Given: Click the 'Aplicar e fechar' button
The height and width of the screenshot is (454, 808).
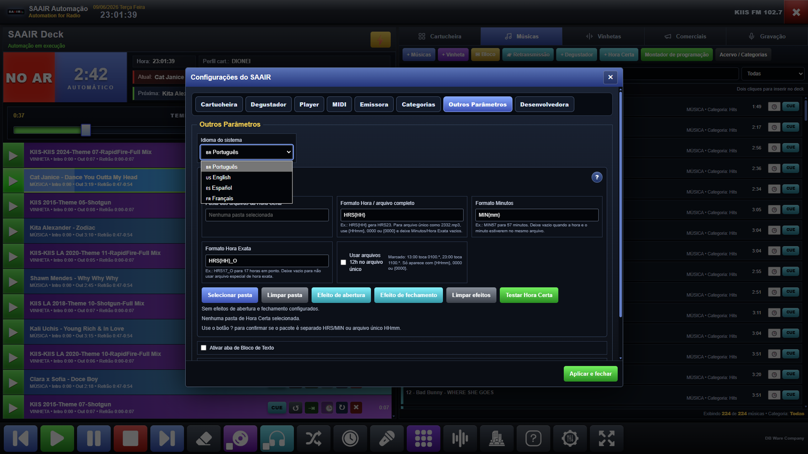Looking at the screenshot, I should pos(590,374).
